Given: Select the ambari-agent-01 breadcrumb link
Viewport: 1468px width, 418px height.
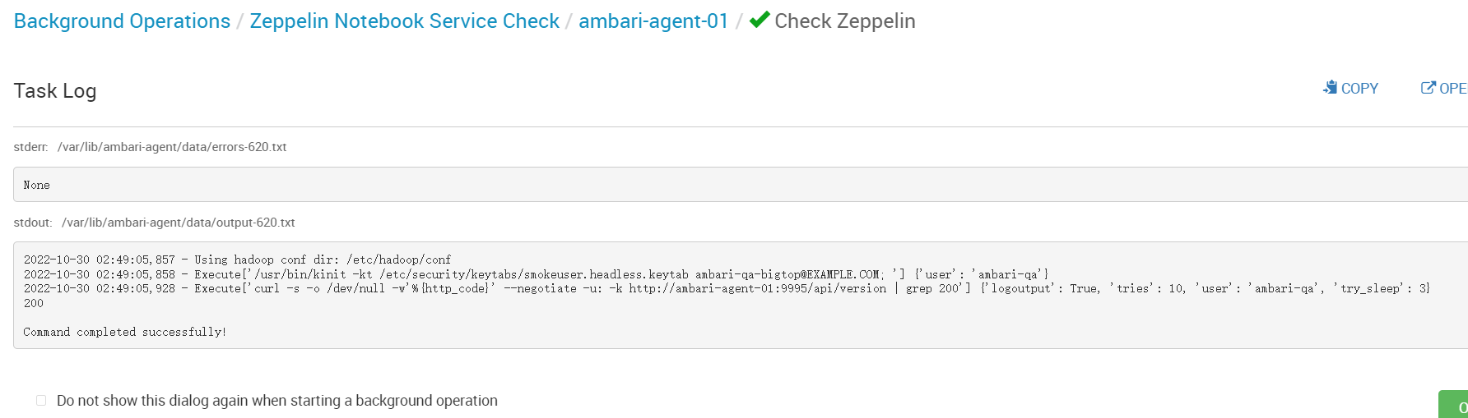Looking at the screenshot, I should pyautogui.click(x=653, y=21).
